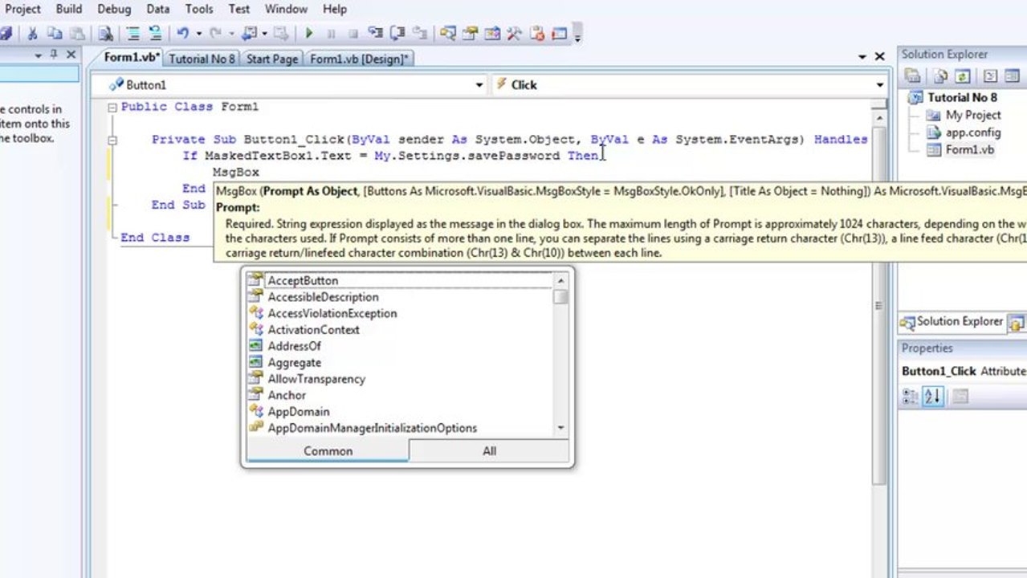The height and width of the screenshot is (578, 1027).
Task: Undo the last edit
Action: click(x=183, y=34)
